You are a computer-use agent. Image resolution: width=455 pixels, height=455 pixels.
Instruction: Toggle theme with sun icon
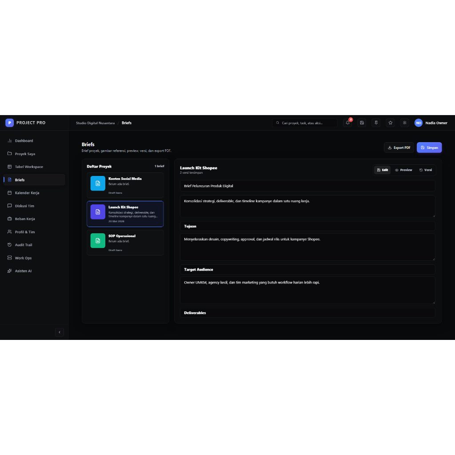[x=405, y=123]
